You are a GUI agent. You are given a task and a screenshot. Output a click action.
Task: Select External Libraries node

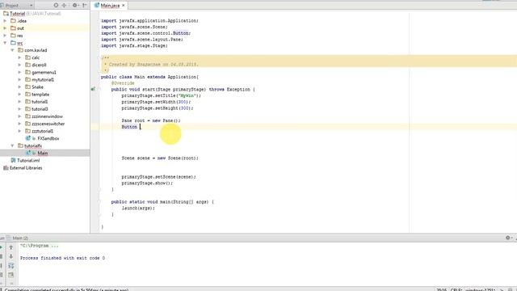coord(26,168)
